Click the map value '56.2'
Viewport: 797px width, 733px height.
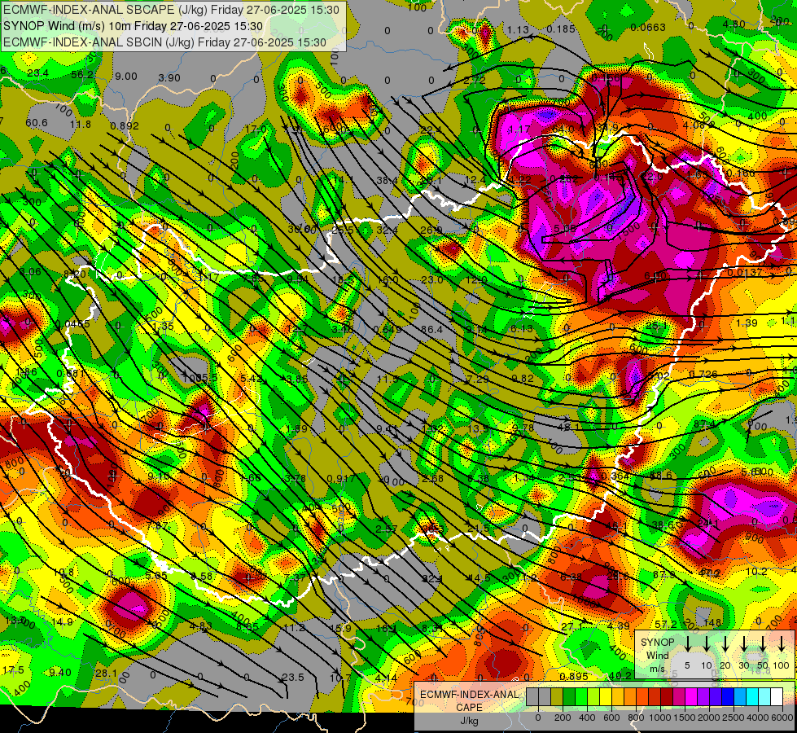82,75
